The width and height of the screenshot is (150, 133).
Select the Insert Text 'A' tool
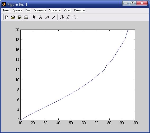[x=41, y=17]
